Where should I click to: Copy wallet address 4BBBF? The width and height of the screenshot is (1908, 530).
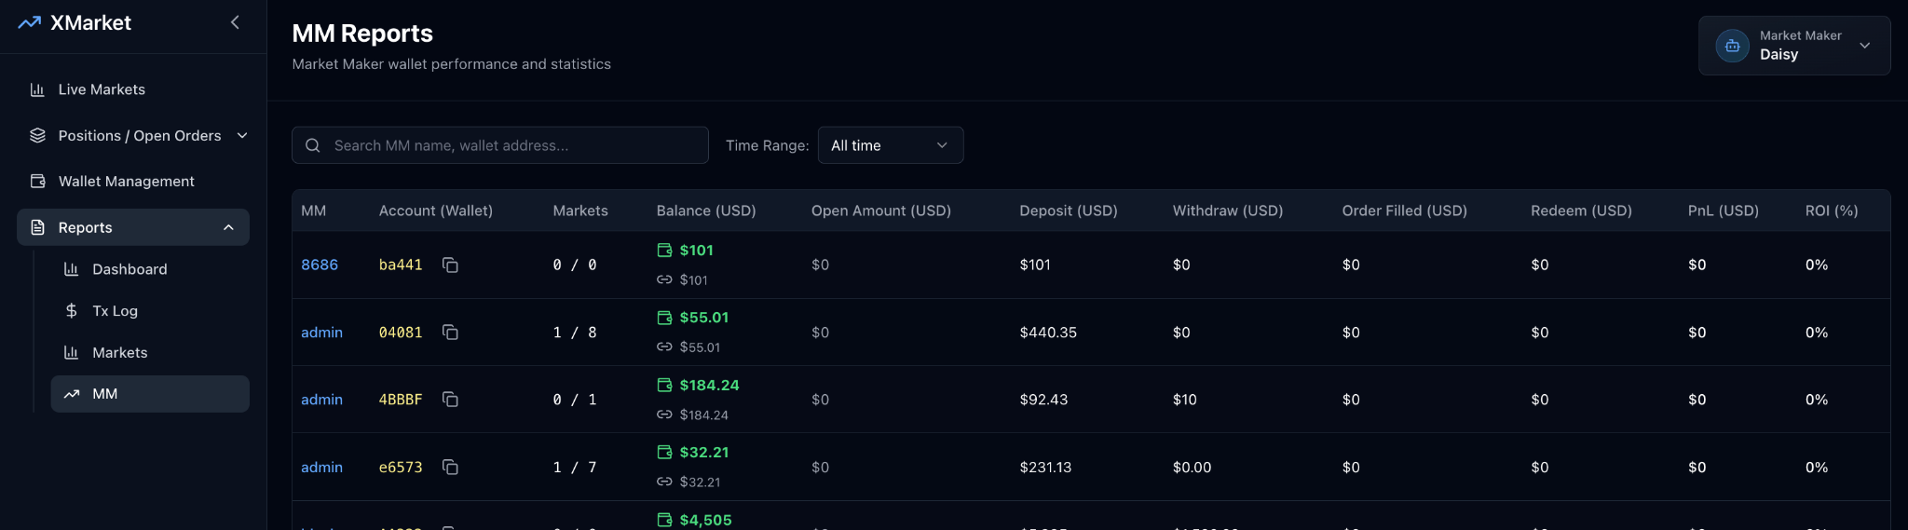[x=450, y=400]
